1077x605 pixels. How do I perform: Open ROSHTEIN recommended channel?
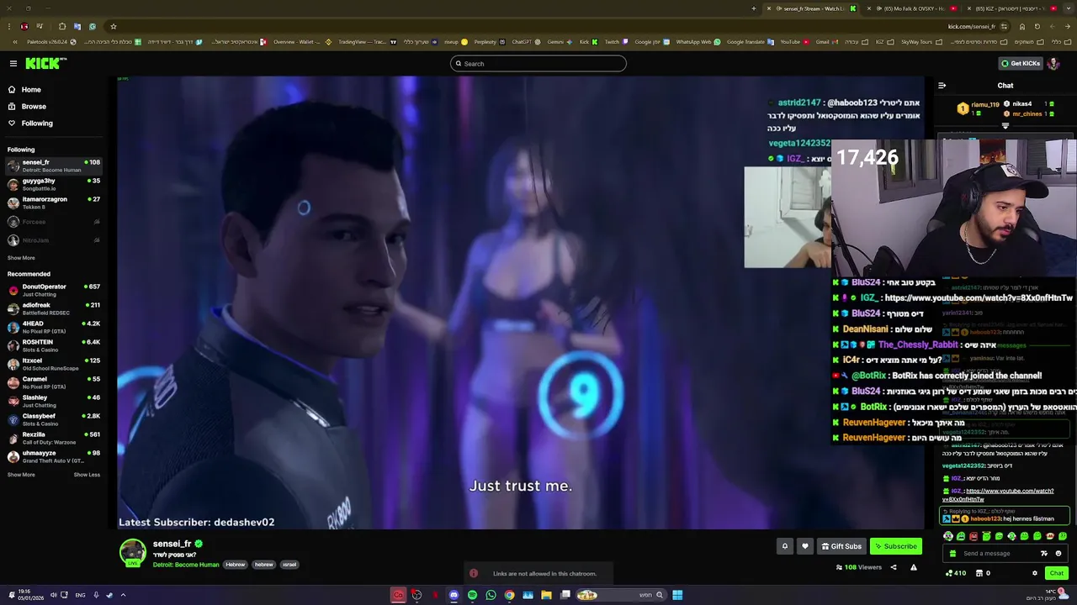click(55, 345)
